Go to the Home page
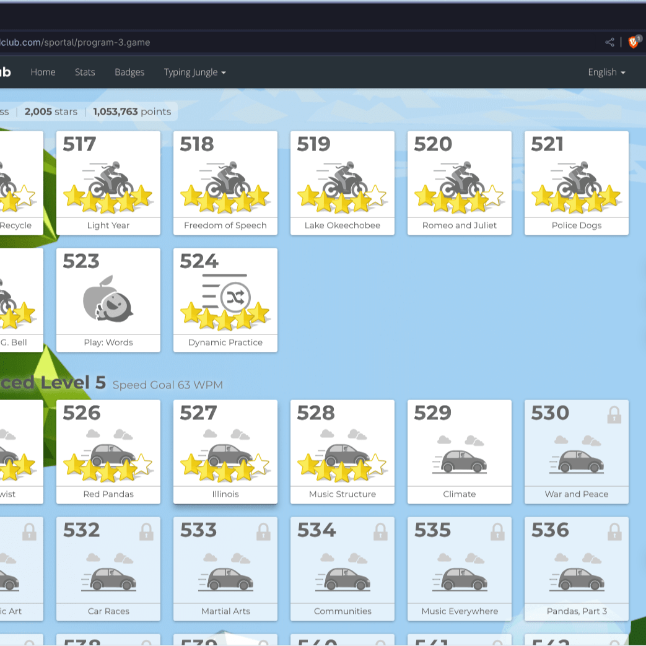 (x=43, y=72)
